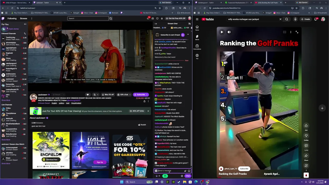The height and width of the screenshot is (185, 329).
Task: Collapse the Stream Chat panel arrow
Action: click(156, 24)
